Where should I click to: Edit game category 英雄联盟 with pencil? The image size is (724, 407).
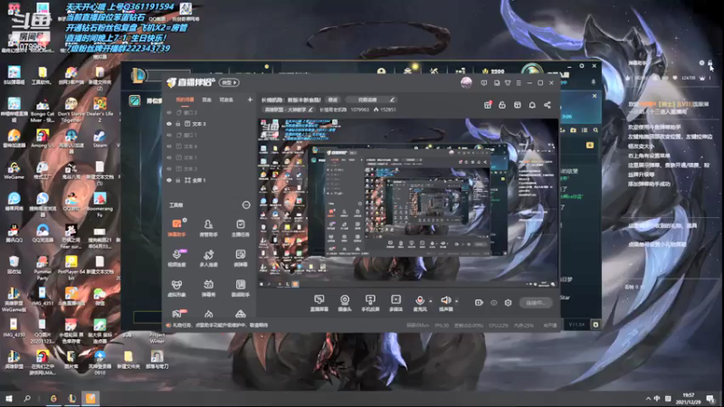pos(310,109)
